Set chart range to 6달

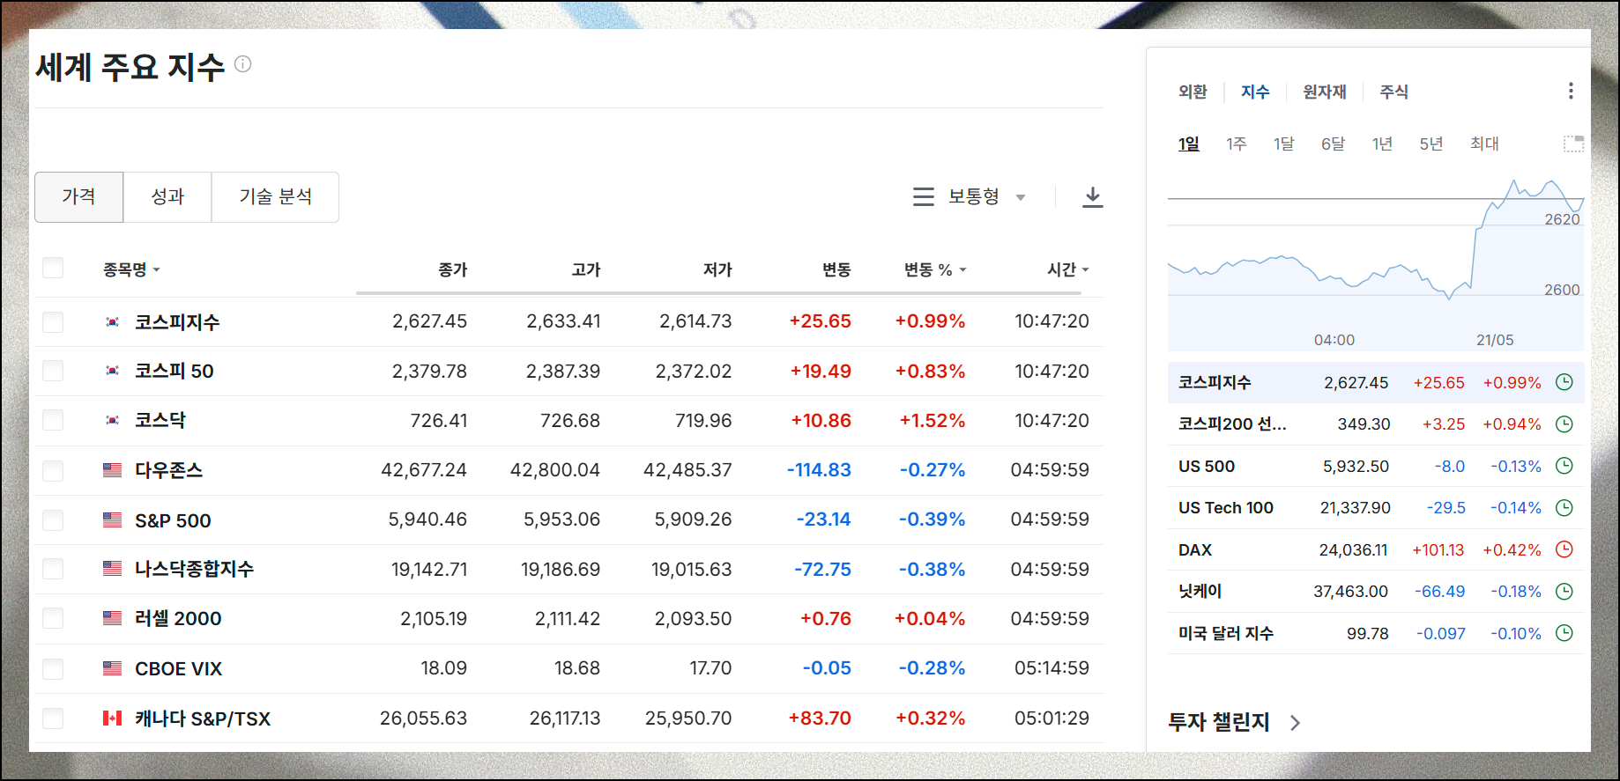tap(1334, 144)
